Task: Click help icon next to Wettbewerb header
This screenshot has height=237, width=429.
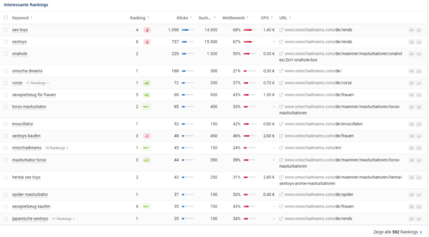Action: point(247,18)
